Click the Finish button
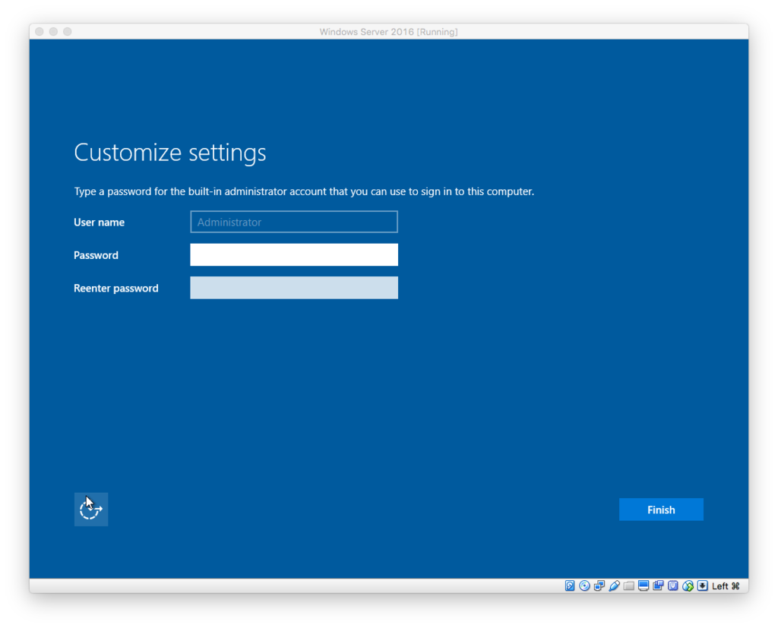The width and height of the screenshot is (778, 628). click(661, 510)
